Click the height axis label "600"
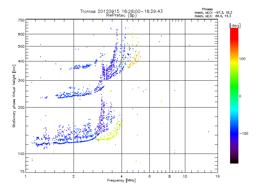The height and width of the screenshot is (192, 256). click(21, 34)
